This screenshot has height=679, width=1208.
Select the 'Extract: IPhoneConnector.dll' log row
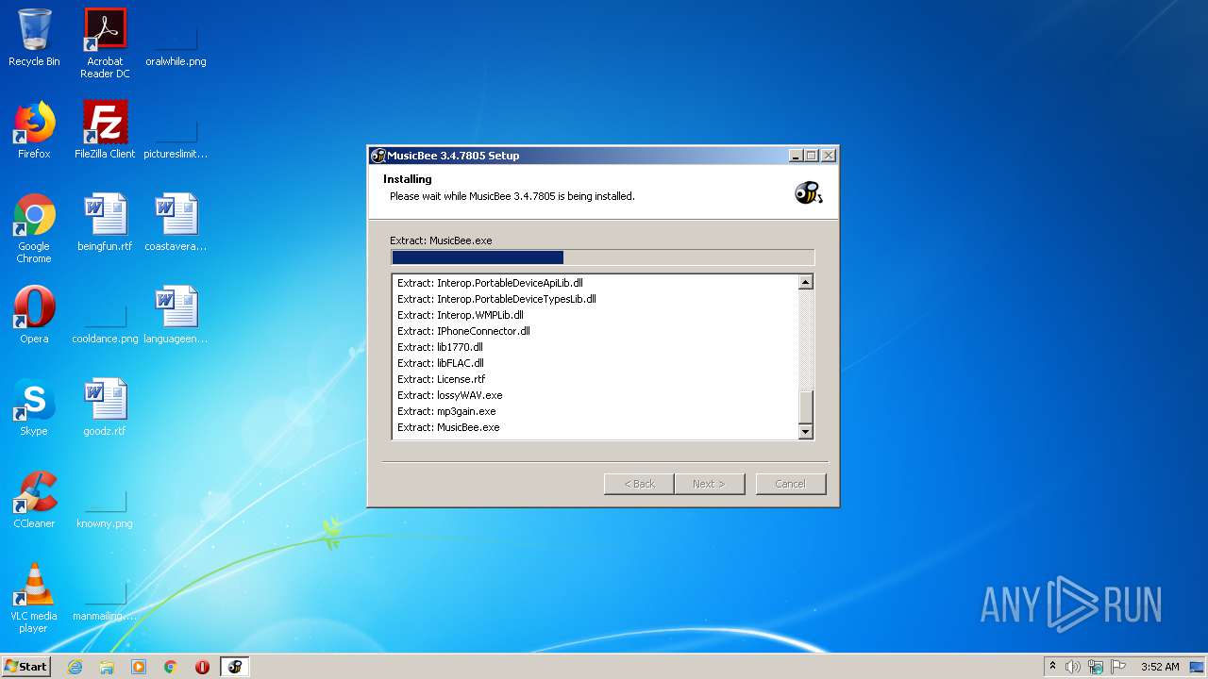point(595,331)
